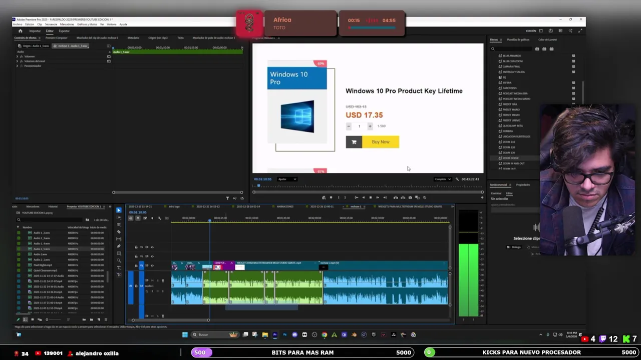Image resolution: width=641 pixels, height=360 pixels.
Task: Click the Importar workspace button
Action: click(35, 31)
